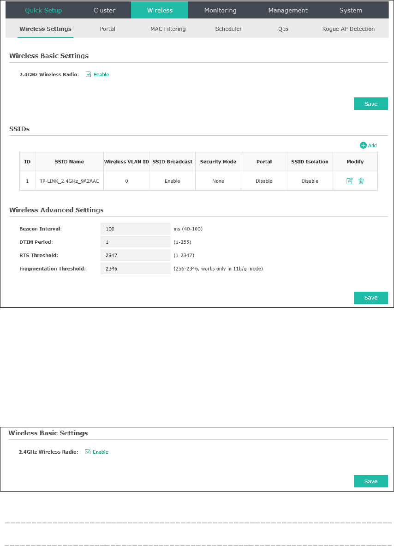Edit the TP-LINK_2.4GHz_9A2AAC SSID entry
Screen dimensions: 394x546
click(x=349, y=181)
